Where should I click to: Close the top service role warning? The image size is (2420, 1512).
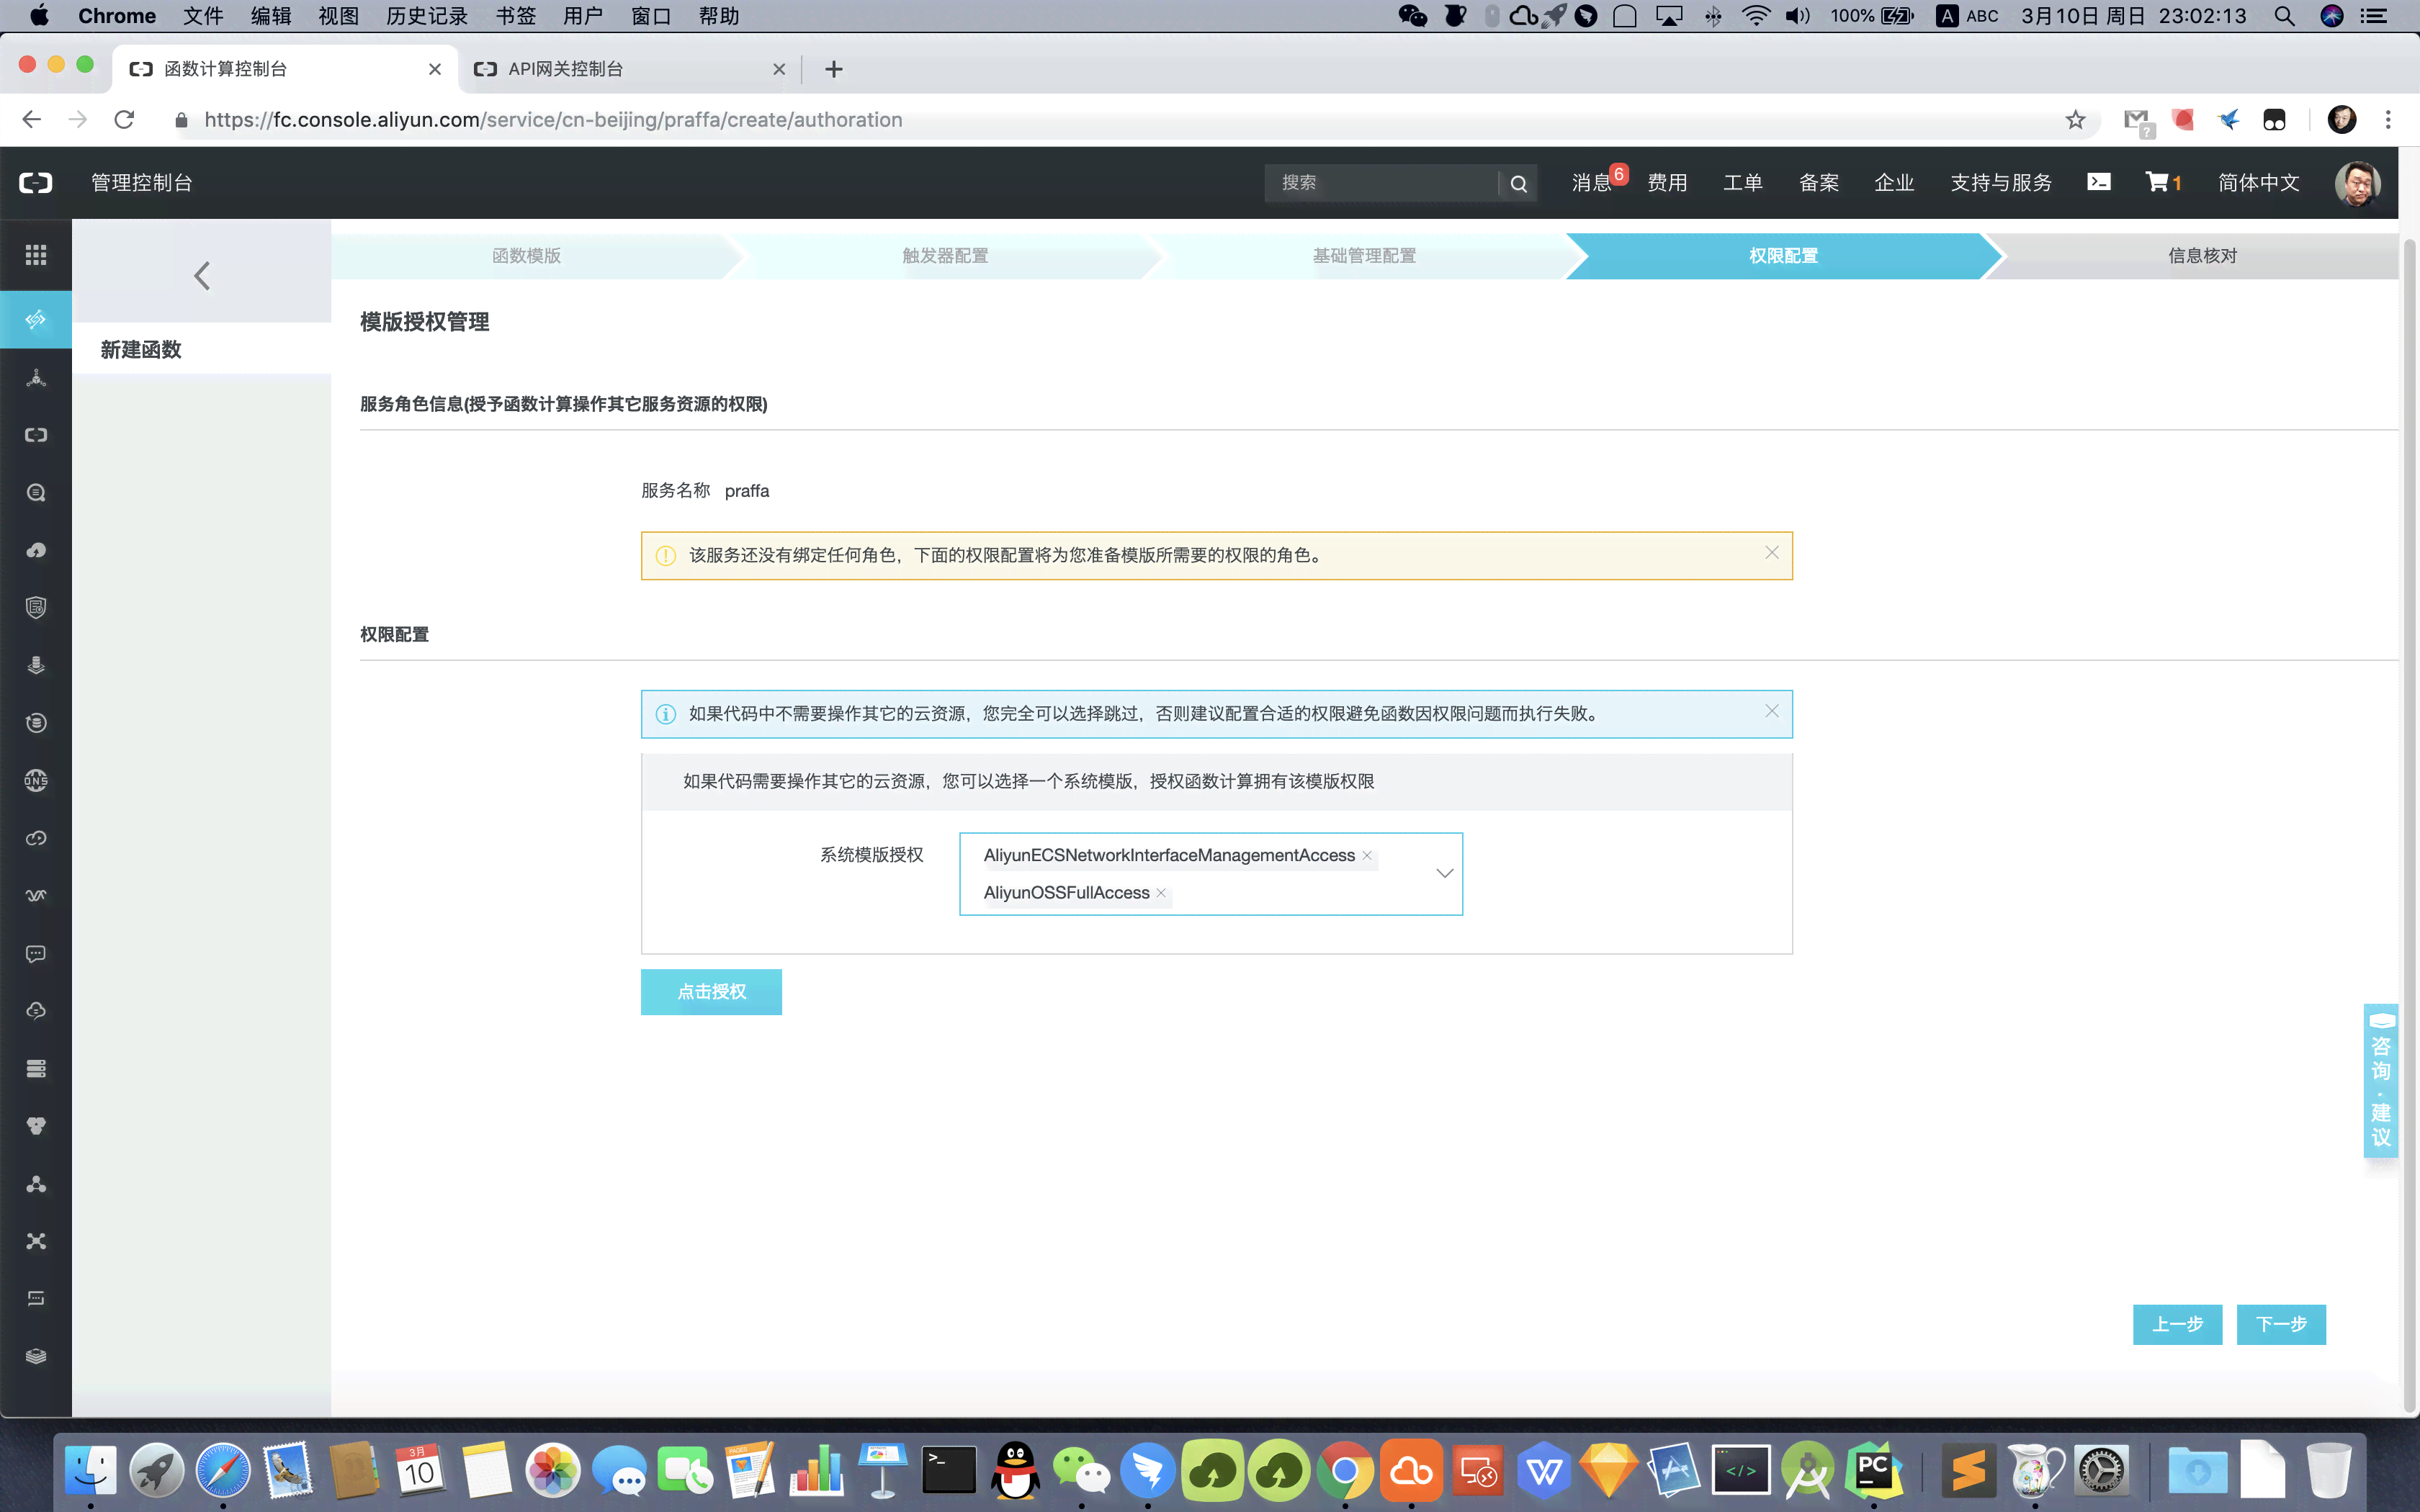coord(1772,552)
